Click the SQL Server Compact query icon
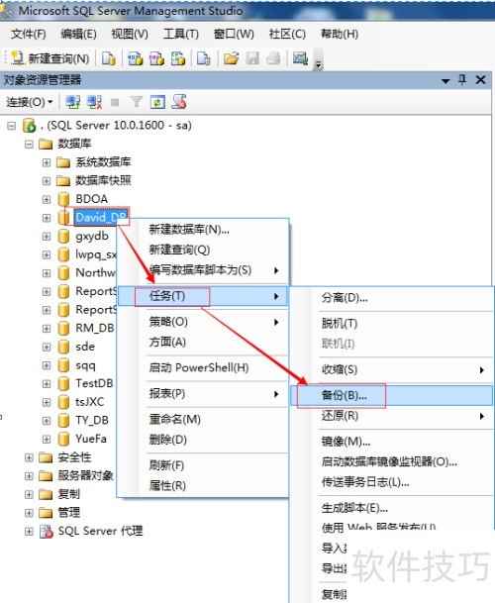495x603 pixels. 204,58
